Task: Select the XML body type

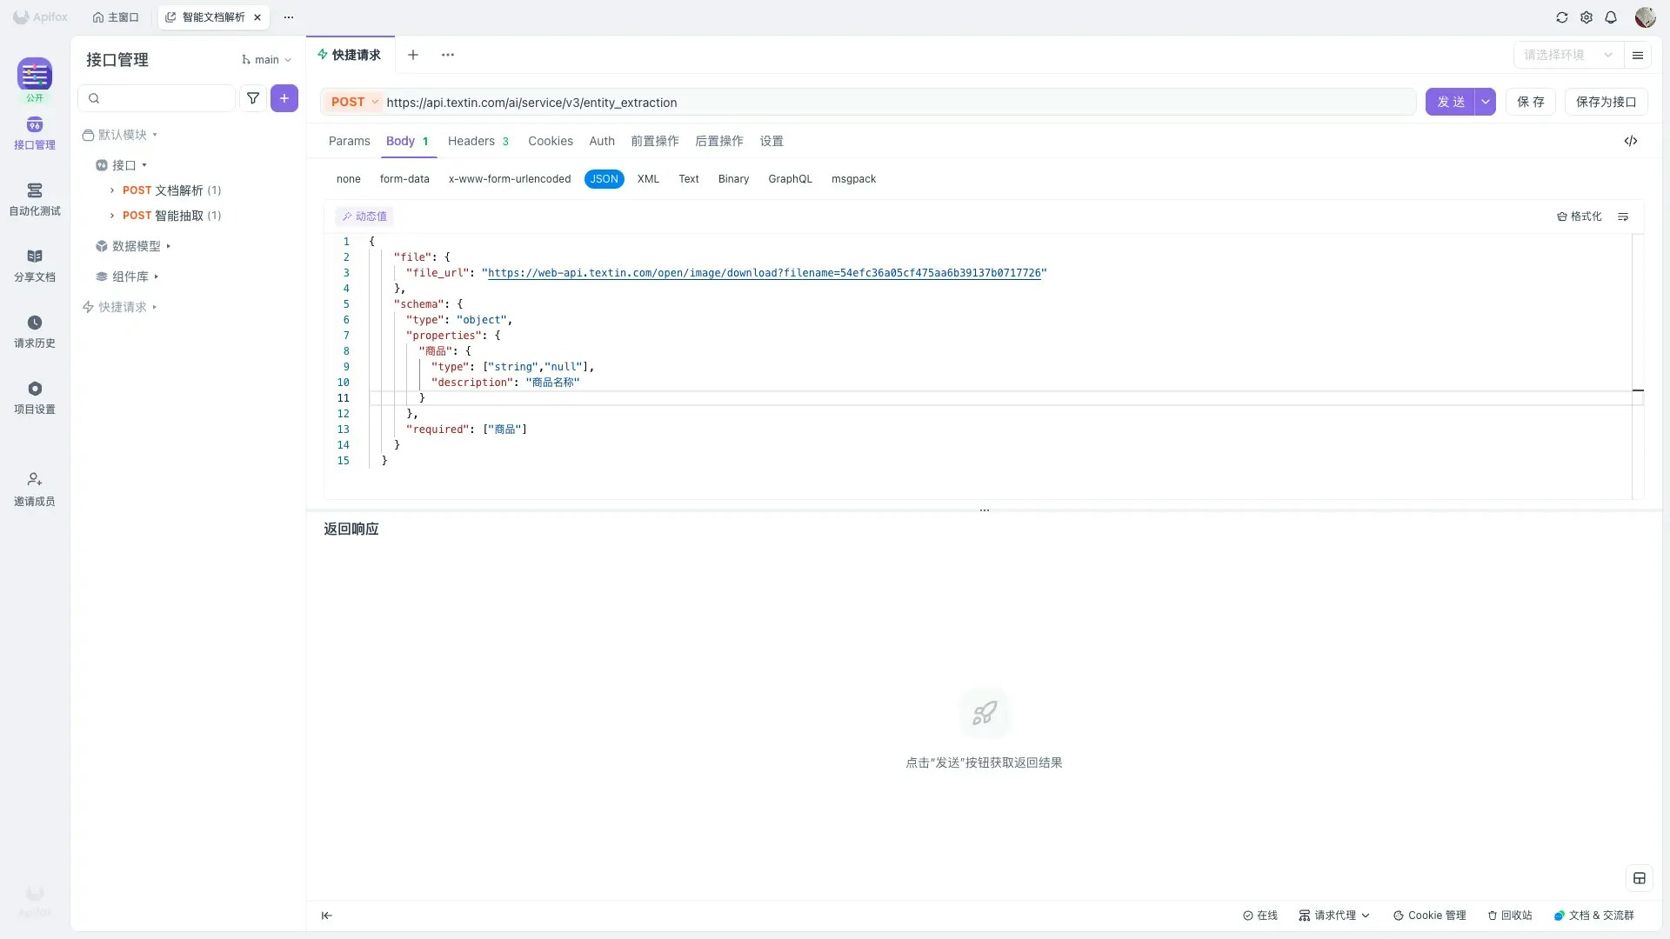Action: (x=648, y=179)
